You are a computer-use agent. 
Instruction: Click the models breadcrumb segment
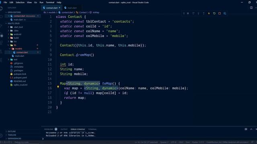tap(52, 12)
